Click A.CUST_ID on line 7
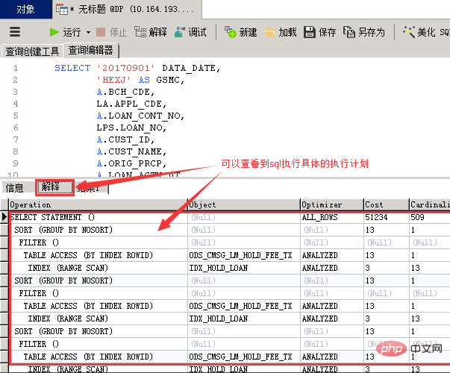 pyautogui.click(x=125, y=140)
